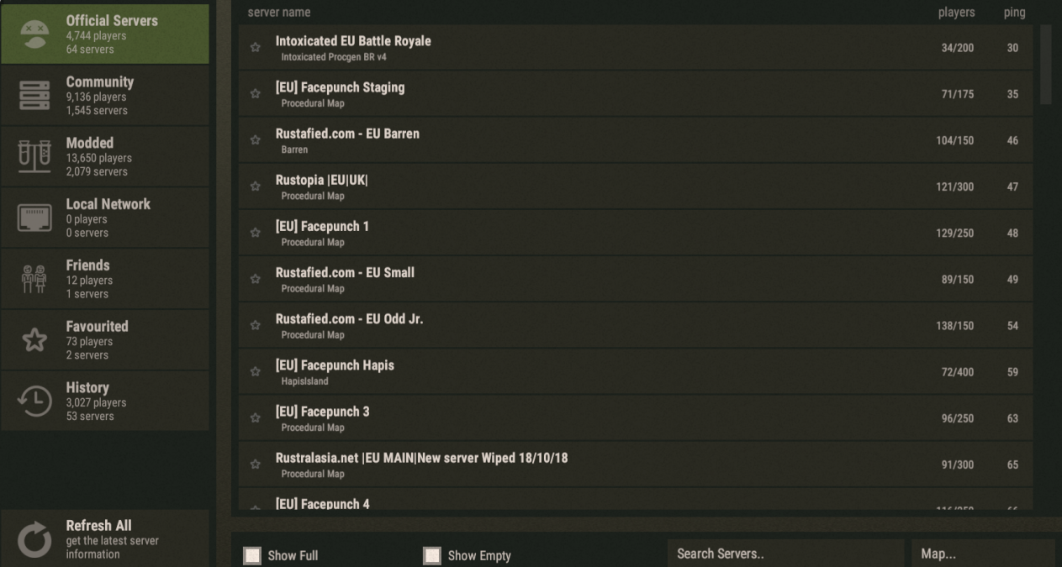Enable the Show Empty checkbox
The height and width of the screenshot is (567, 1062).
(x=432, y=555)
